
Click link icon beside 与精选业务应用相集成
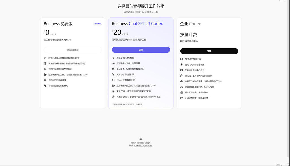[45, 86]
